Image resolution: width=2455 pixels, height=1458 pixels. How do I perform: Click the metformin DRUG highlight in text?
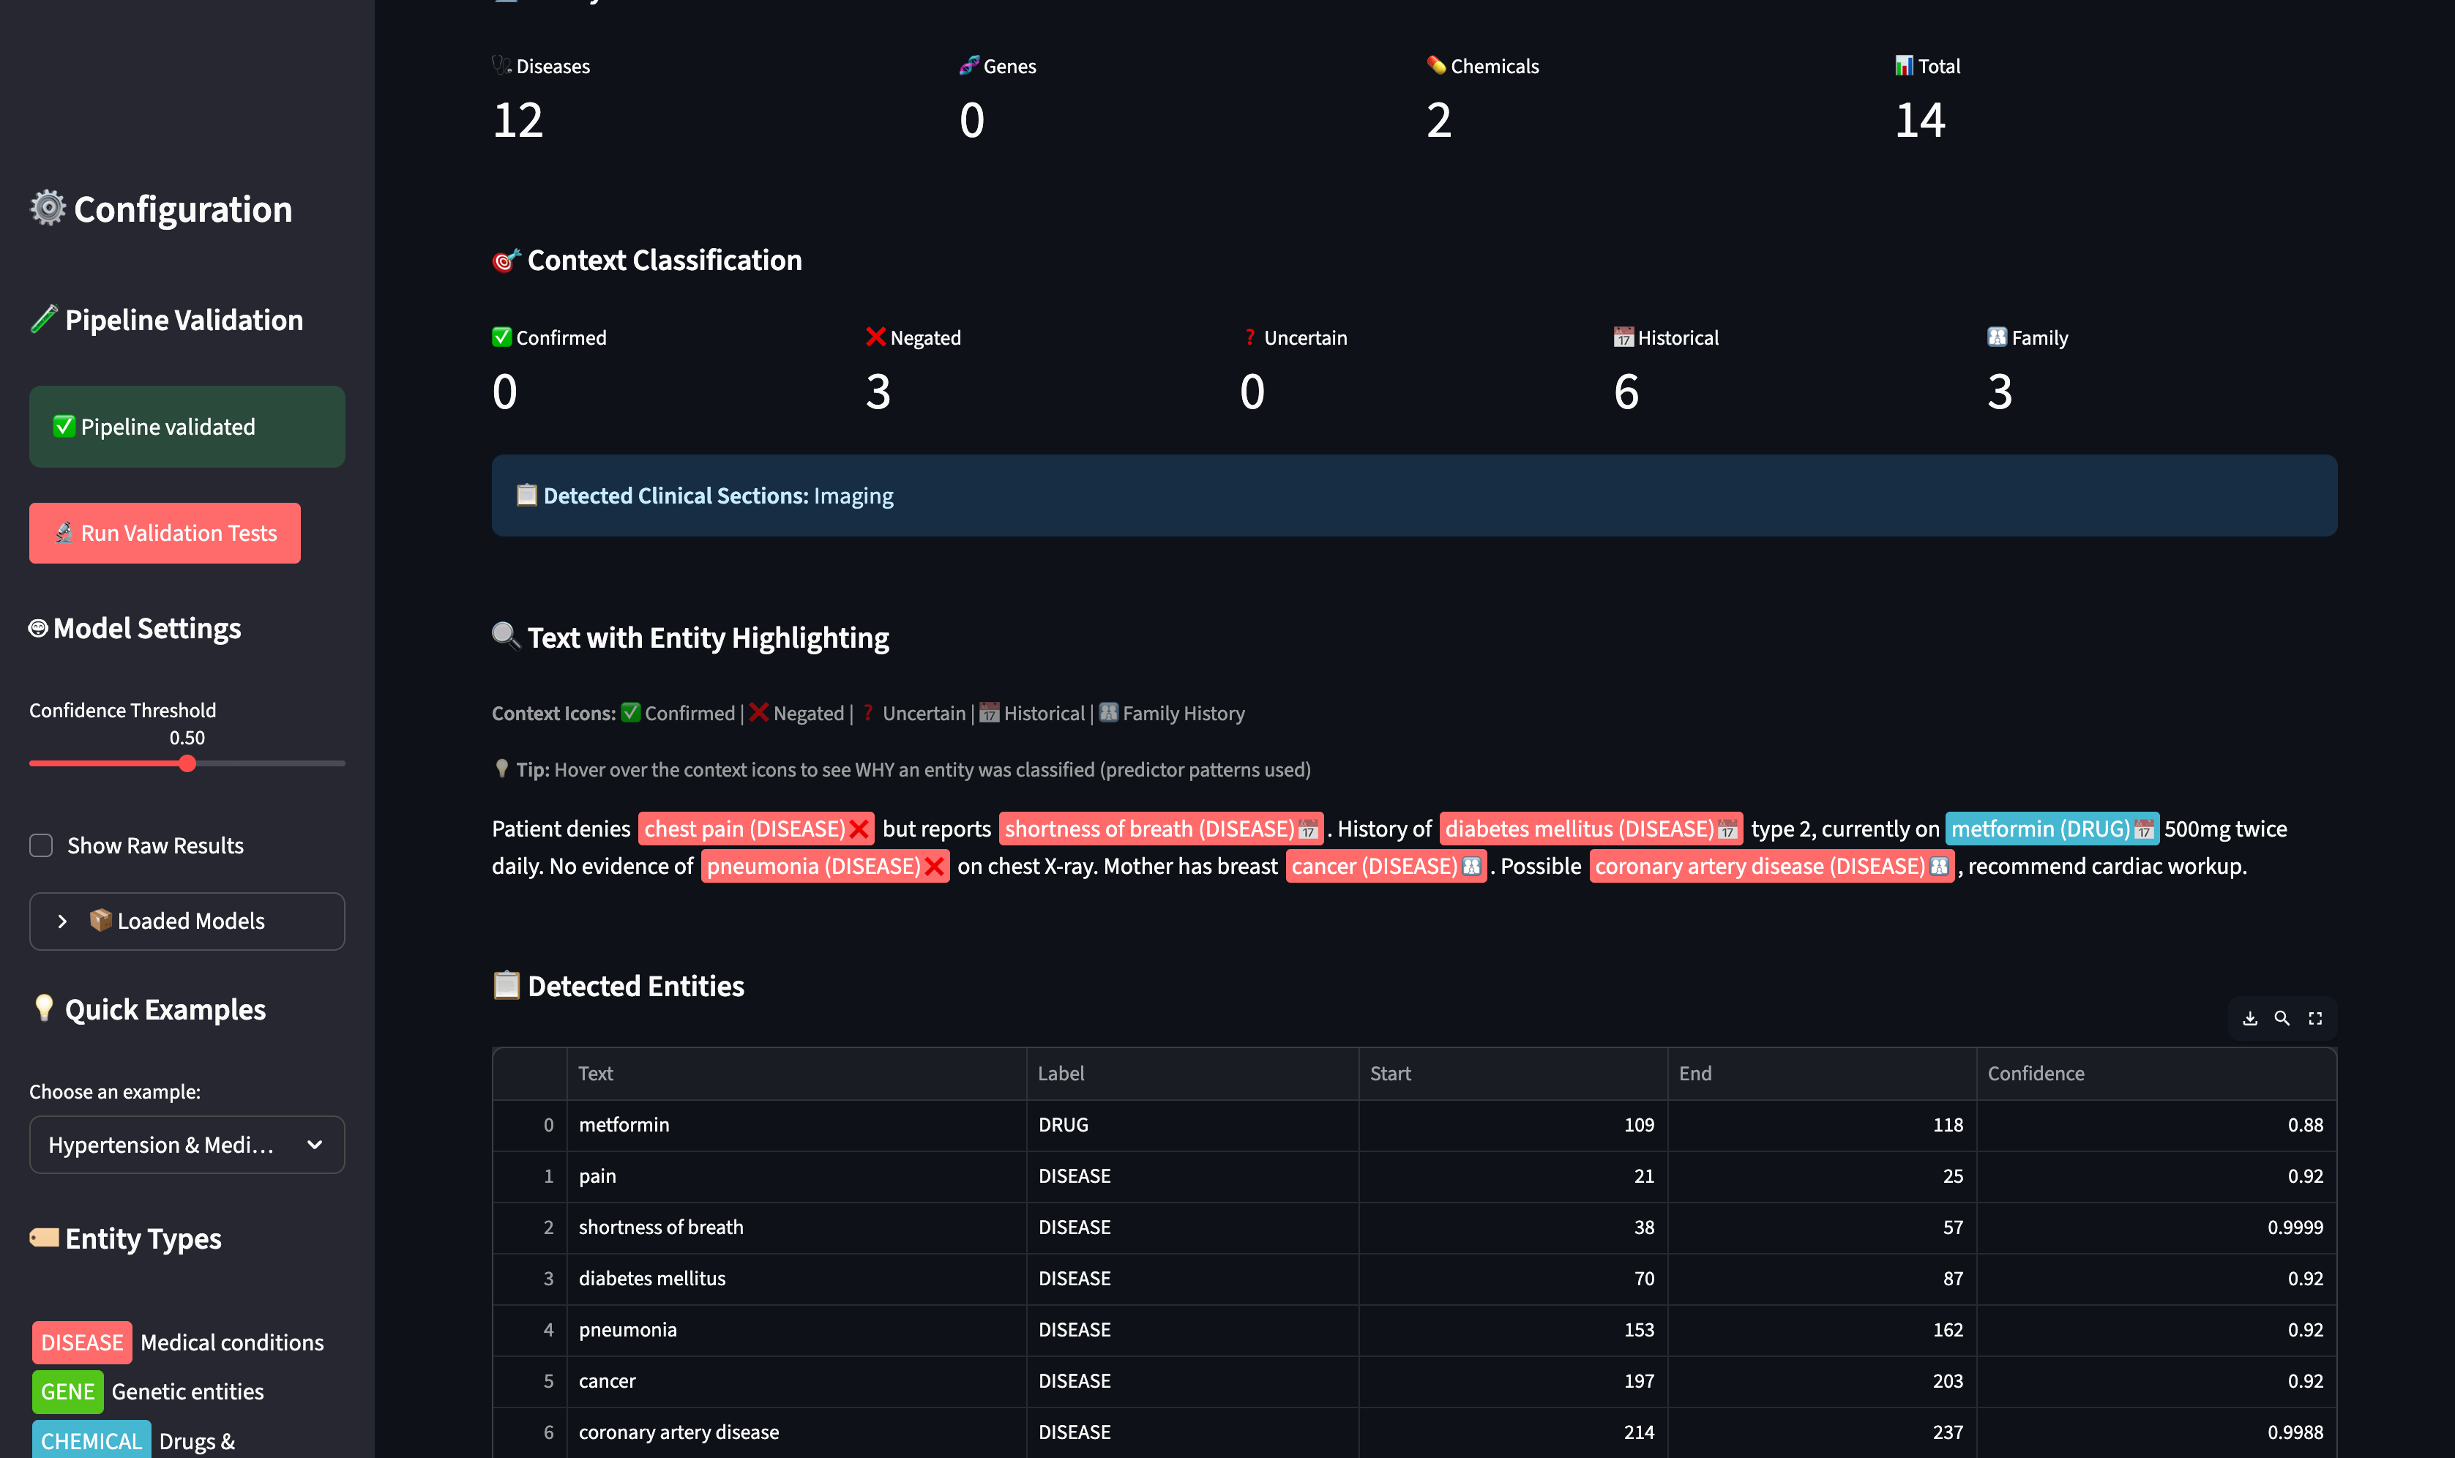[2044, 829]
